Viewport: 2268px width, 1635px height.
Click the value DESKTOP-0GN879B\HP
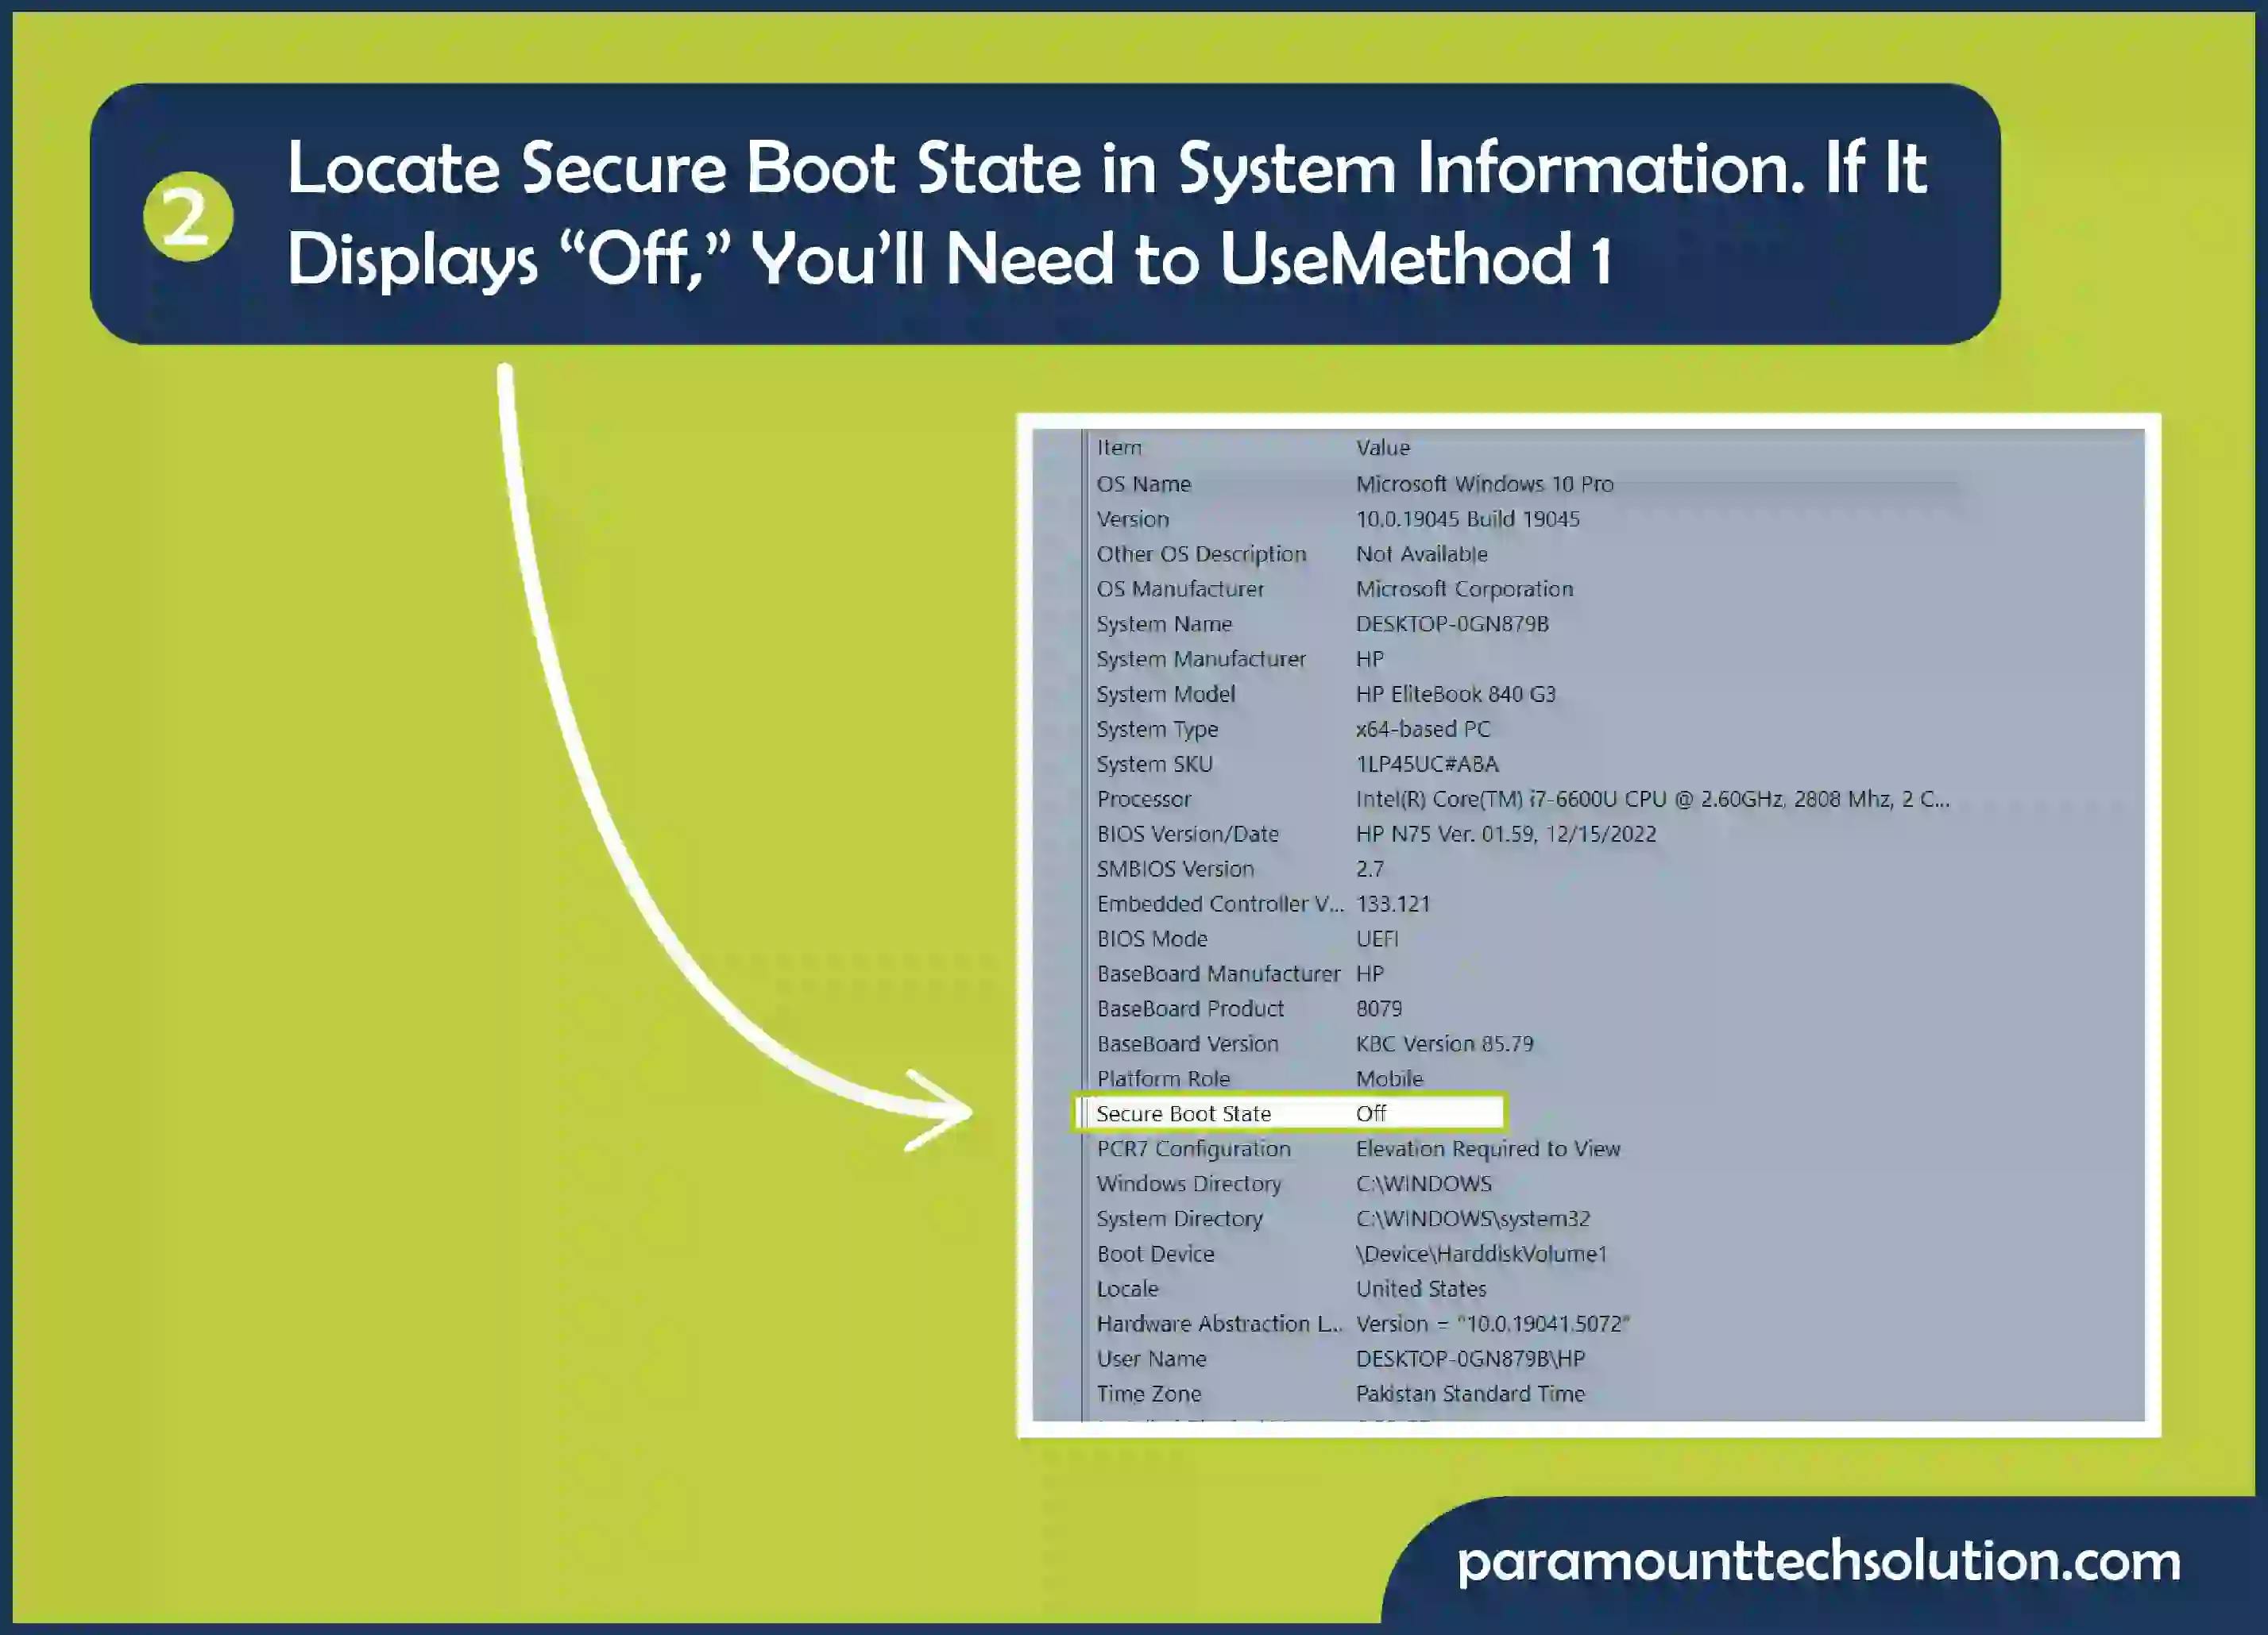(1470, 1358)
